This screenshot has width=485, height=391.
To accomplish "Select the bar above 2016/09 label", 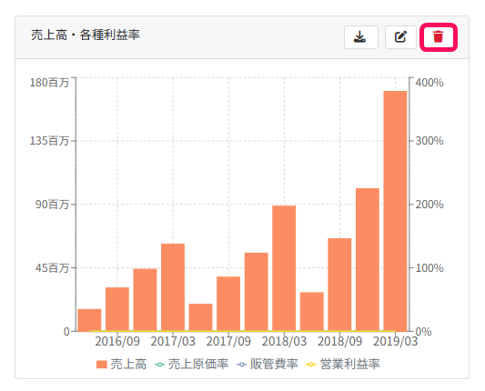I will [x=117, y=309].
